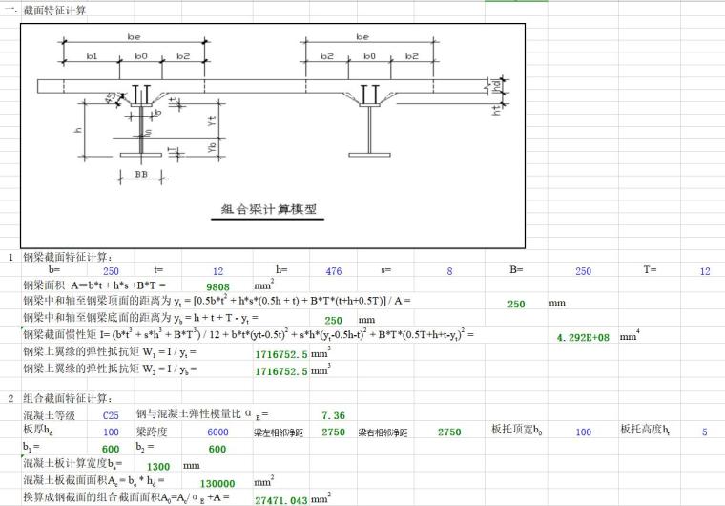Image resolution: width=725 pixels, height=506 pixels.
Task: Click the s= value cell showing 8
Action: (449, 271)
